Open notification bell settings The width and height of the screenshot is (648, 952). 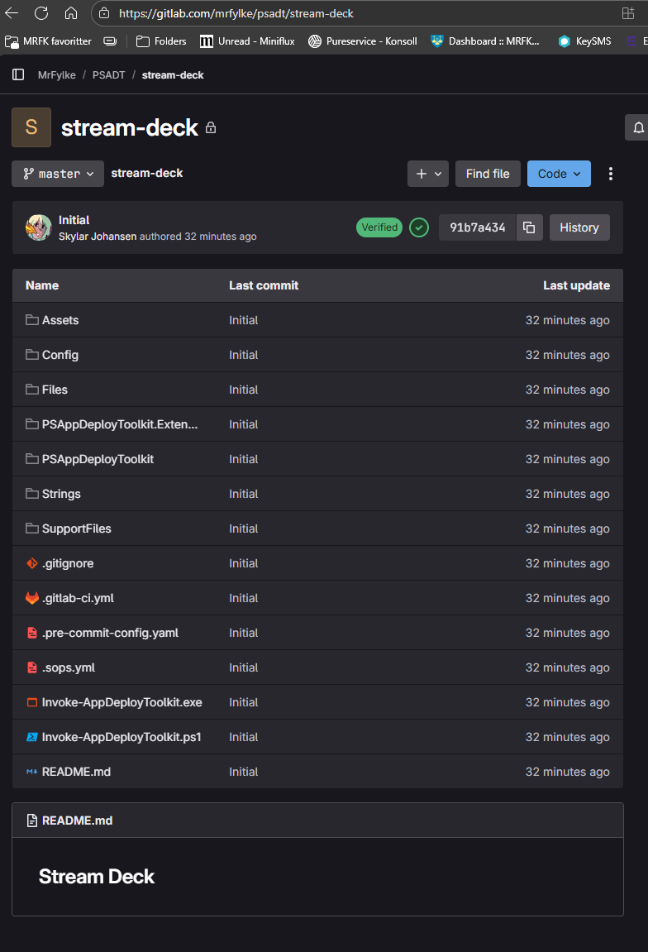[638, 127]
